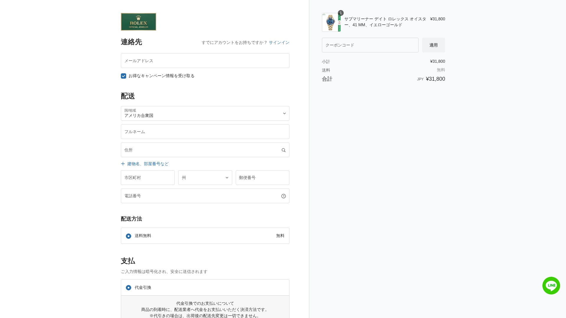Toggle お得なキャンペーン情報を受け取る checkbox
The height and width of the screenshot is (318, 566).
click(x=124, y=76)
